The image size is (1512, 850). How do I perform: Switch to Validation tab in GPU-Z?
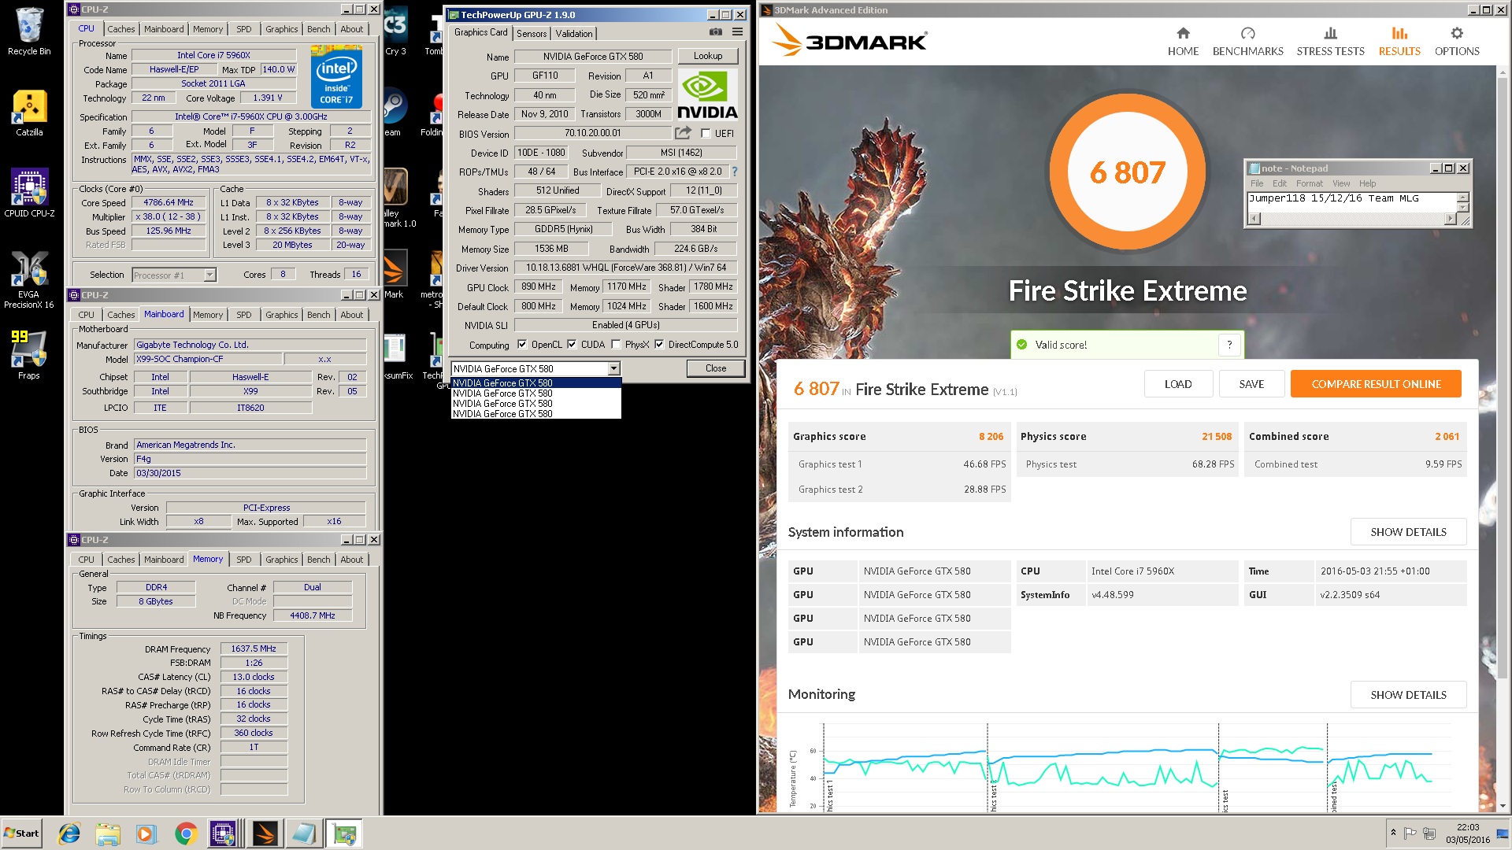pyautogui.click(x=574, y=34)
